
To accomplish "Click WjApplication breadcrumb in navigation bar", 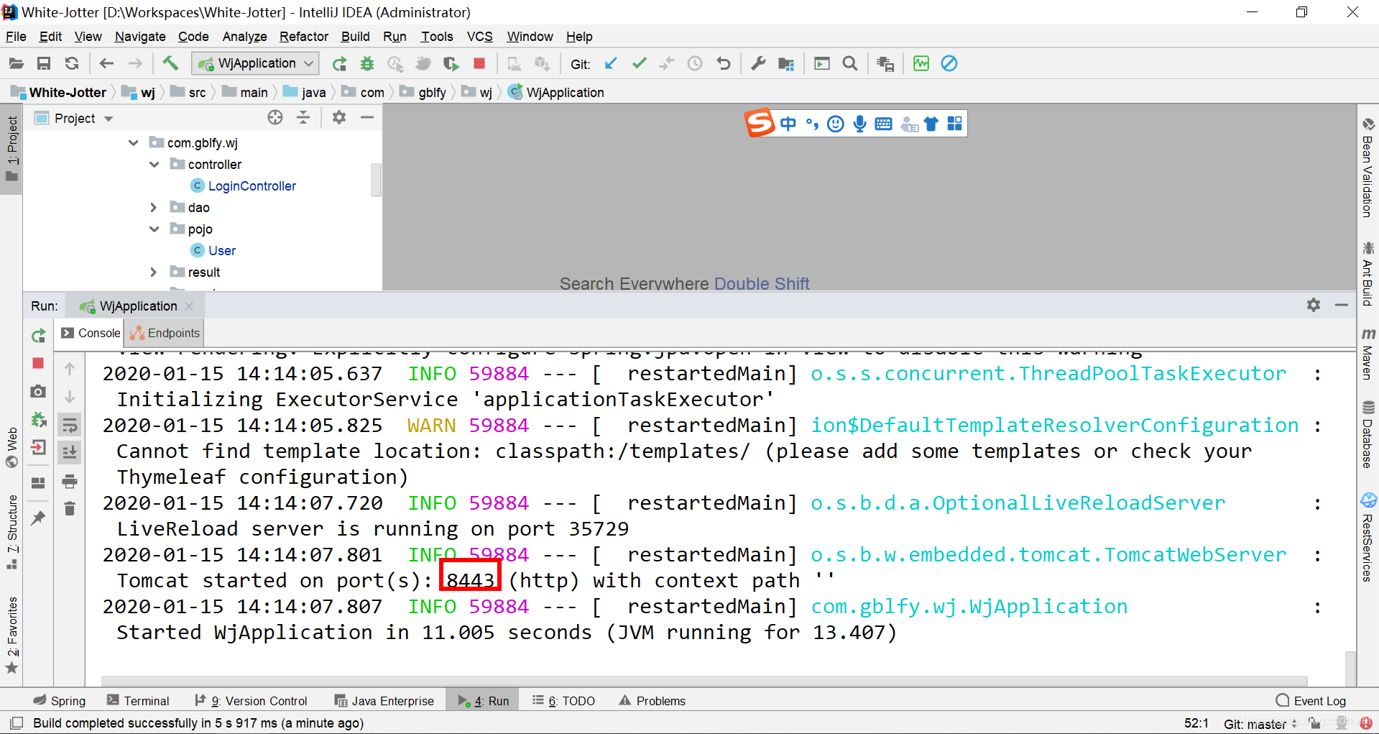I will click(x=556, y=93).
